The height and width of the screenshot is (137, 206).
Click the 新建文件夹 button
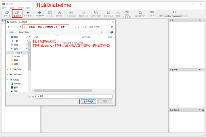(24, 32)
